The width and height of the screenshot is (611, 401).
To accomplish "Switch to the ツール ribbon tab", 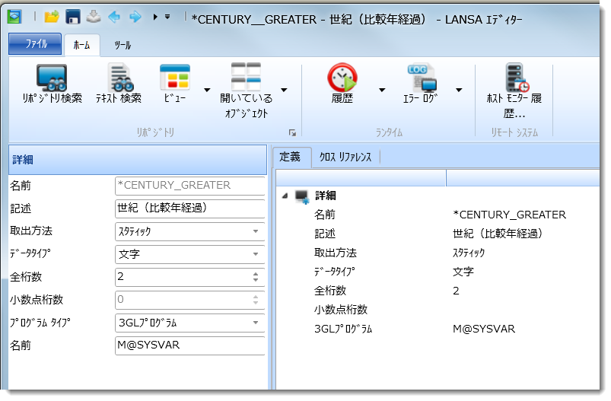I will click(123, 45).
